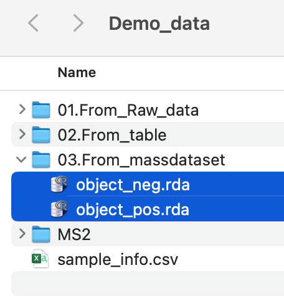Expand the 01.From_Raw_data folder chevron

22,109
